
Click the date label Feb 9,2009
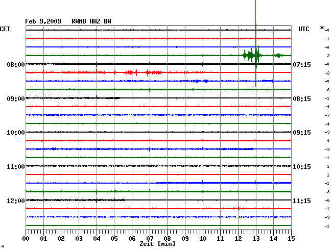43,21
